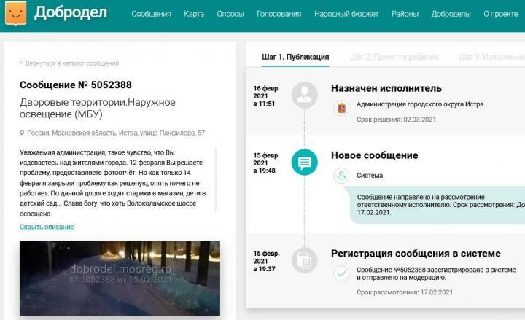The width and height of the screenshot is (525, 320).
Task: Click Вернуться в каталог сообщений link
Action: pos(69,63)
